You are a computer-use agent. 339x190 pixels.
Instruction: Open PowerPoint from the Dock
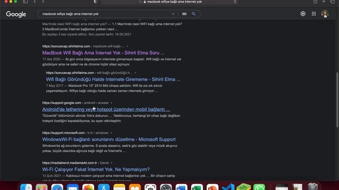212,187
